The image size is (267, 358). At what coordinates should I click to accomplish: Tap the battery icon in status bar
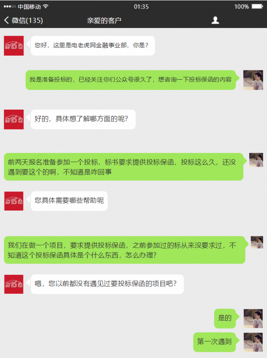click(257, 6)
